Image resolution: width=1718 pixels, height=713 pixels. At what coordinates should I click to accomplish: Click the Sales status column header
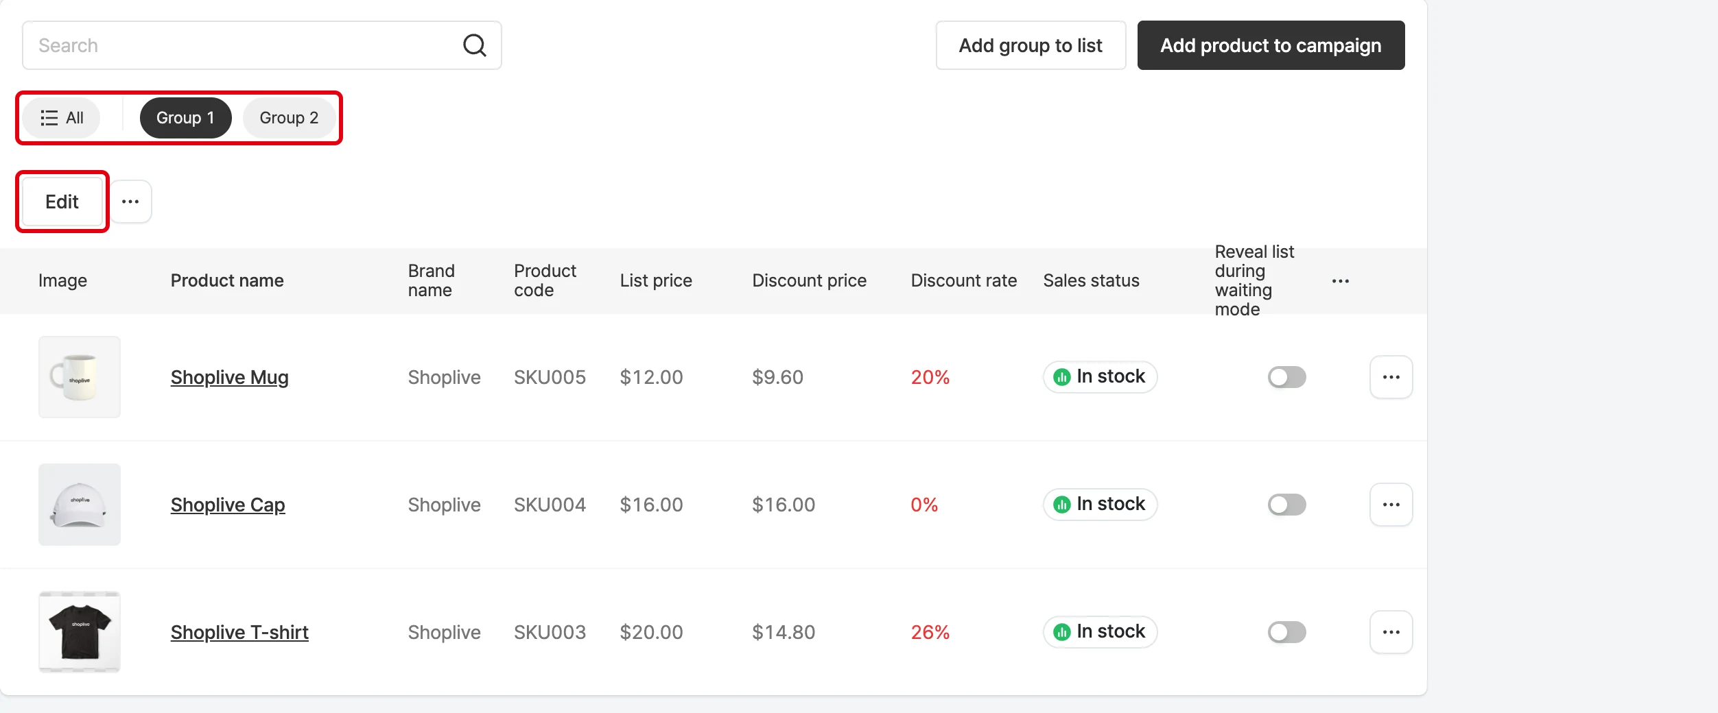[x=1091, y=280]
